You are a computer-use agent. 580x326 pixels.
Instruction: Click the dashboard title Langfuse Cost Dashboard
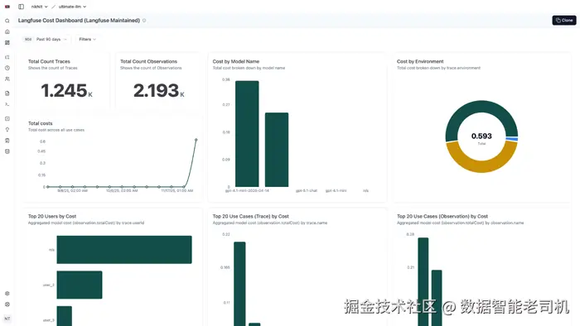79,21
